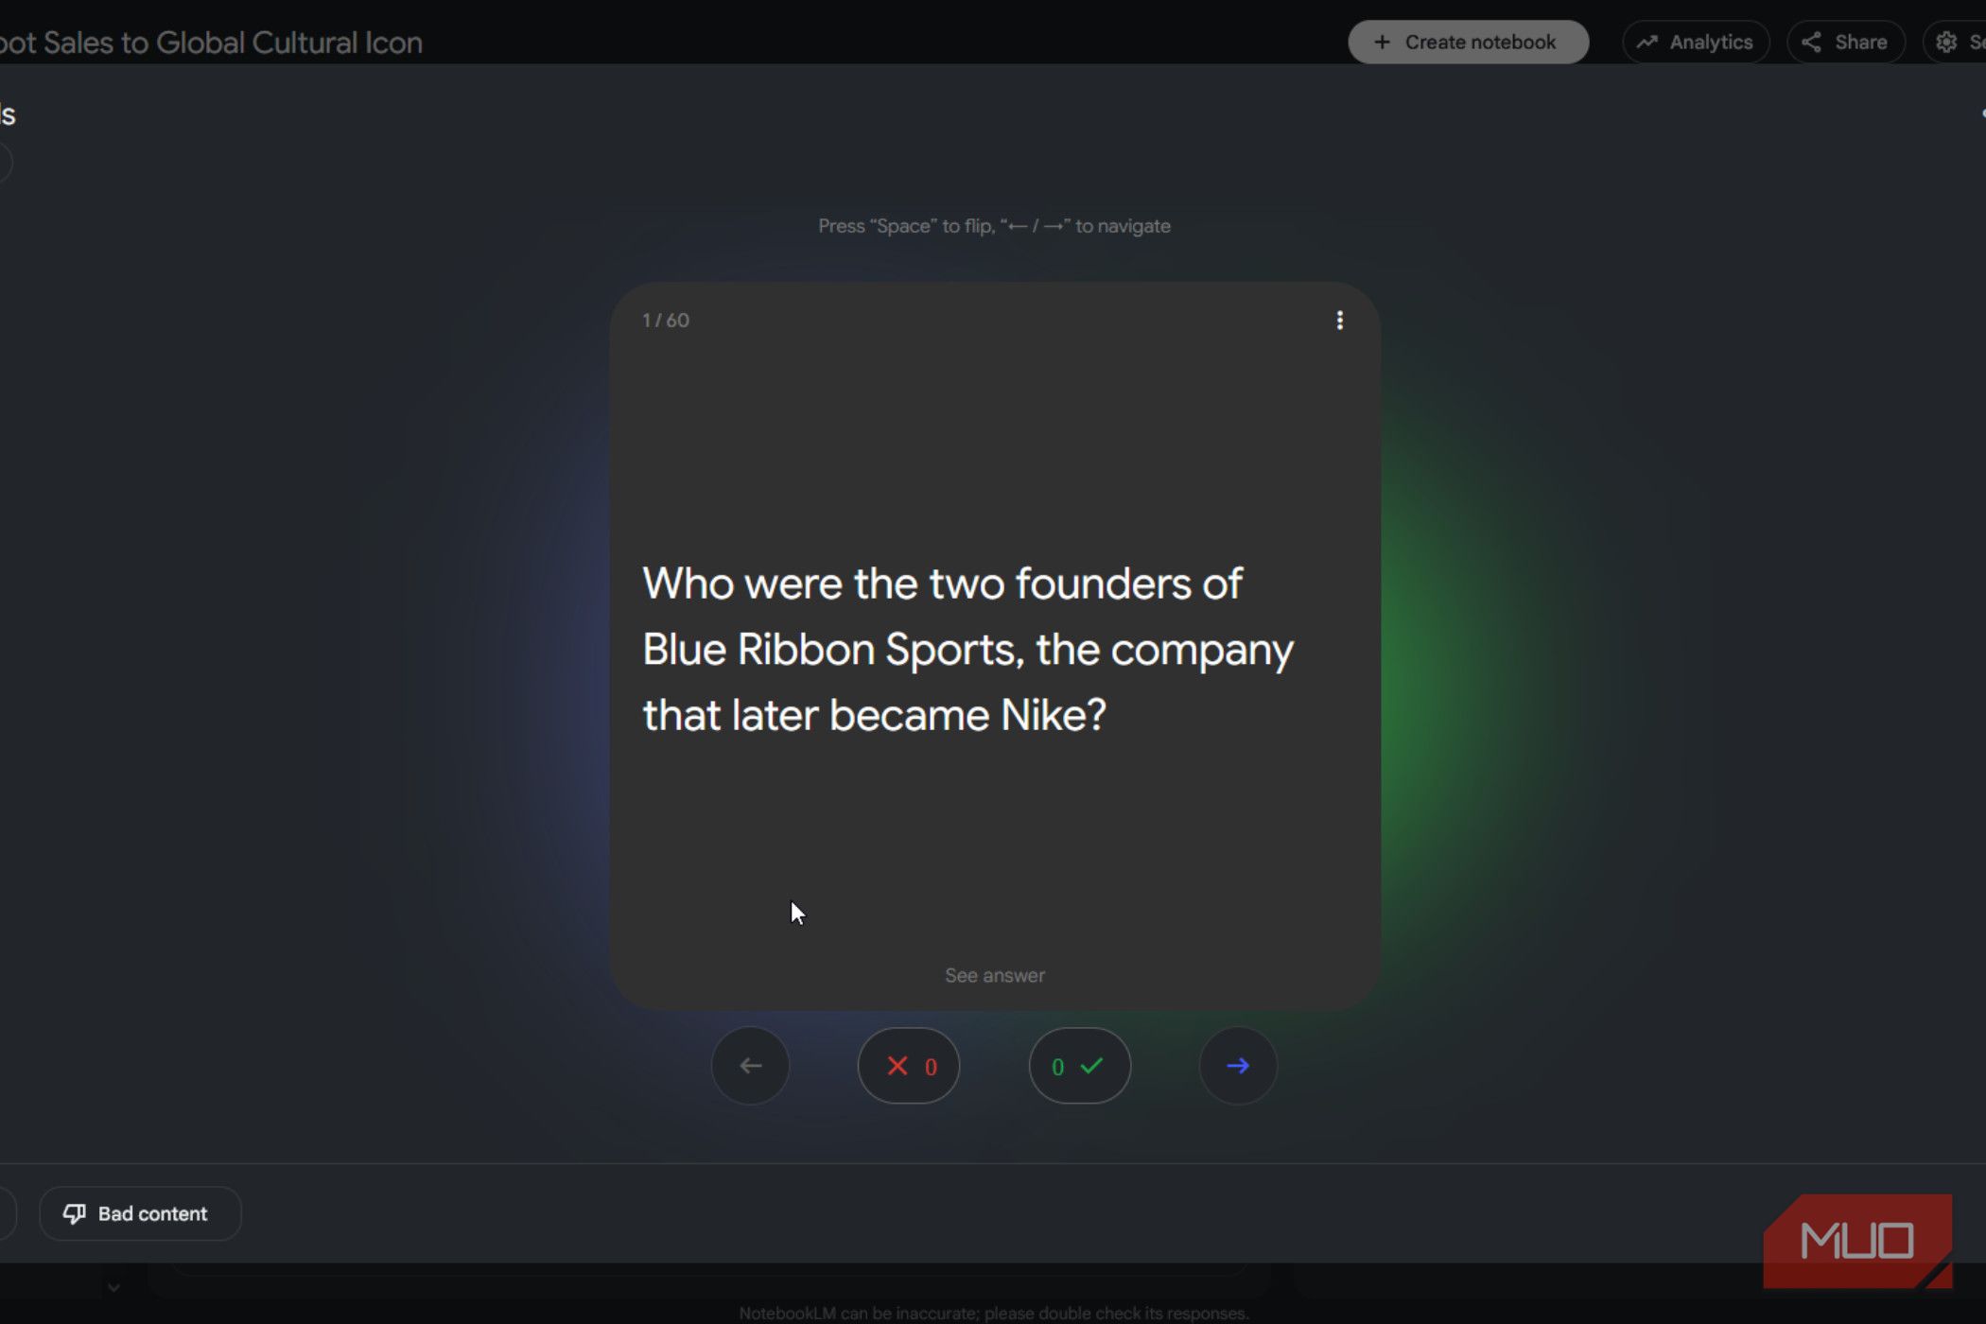Click See answer to flip the card
Screen dimensions: 1986x1324
[x=995, y=975]
